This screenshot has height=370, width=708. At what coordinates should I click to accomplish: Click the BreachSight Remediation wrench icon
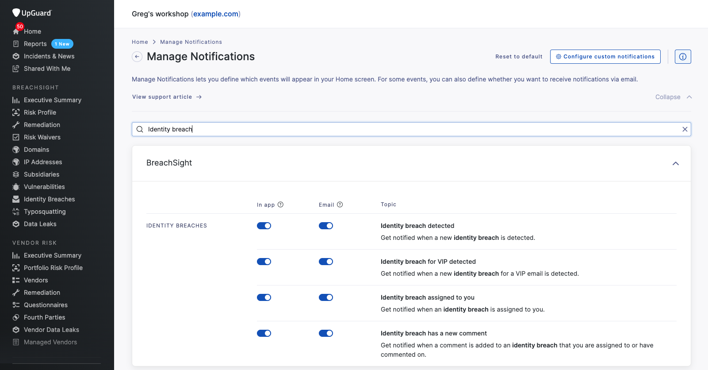click(16, 125)
